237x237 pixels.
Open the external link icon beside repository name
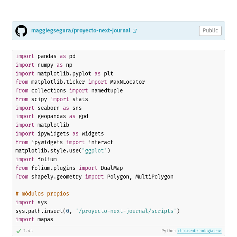135,31
